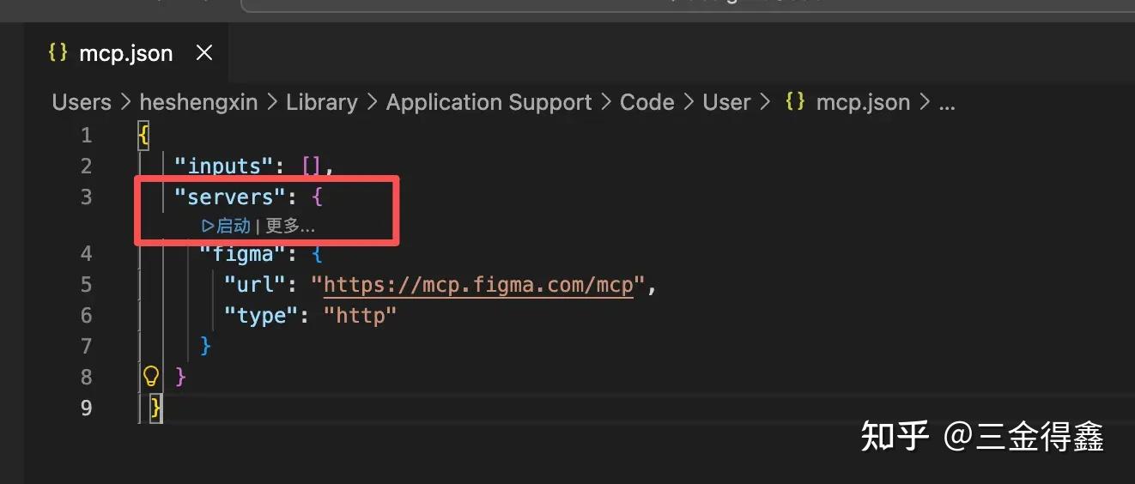Open the User breadcrumb segment
The height and width of the screenshot is (484, 1135).
[726, 102]
